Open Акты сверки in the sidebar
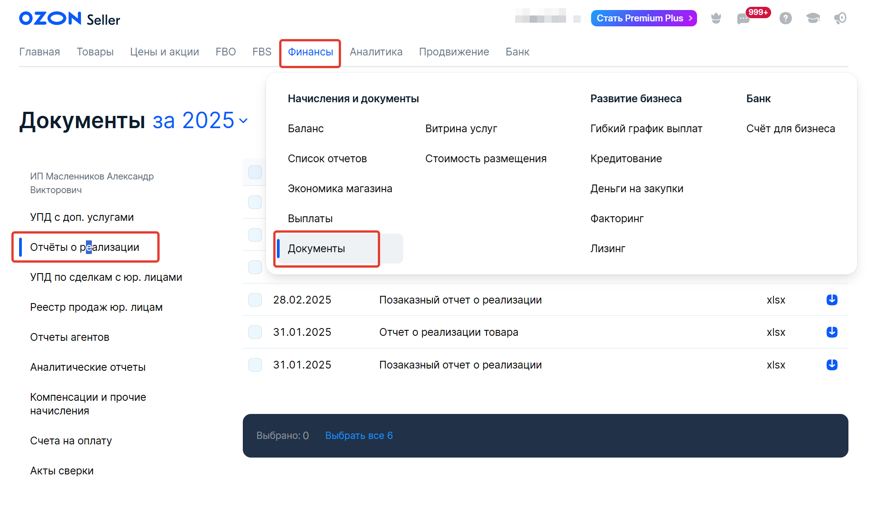This screenshot has width=893, height=513. 62,471
